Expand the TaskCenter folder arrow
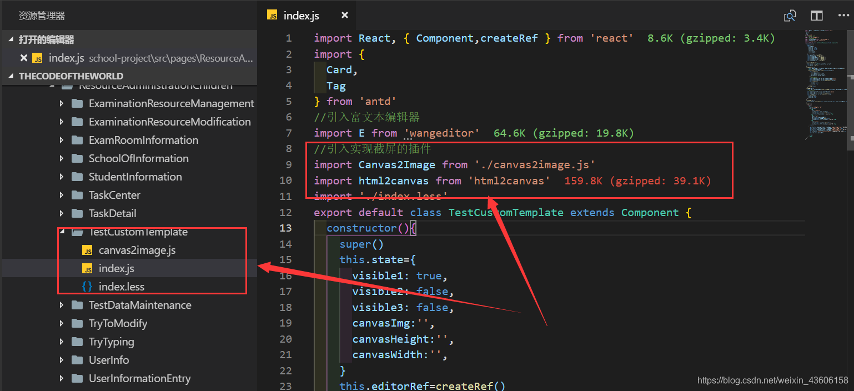 click(x=62, y=195)
